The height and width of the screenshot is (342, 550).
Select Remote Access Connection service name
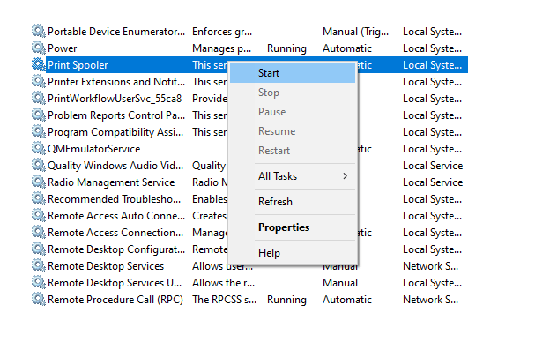coord(115,233)
